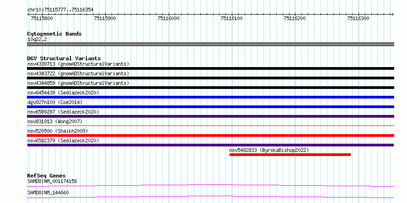Click the gray 10q22.2 cytoband bar
Image resolution: width=407 pixels, height=203 pixels.
tap(210, 44)
